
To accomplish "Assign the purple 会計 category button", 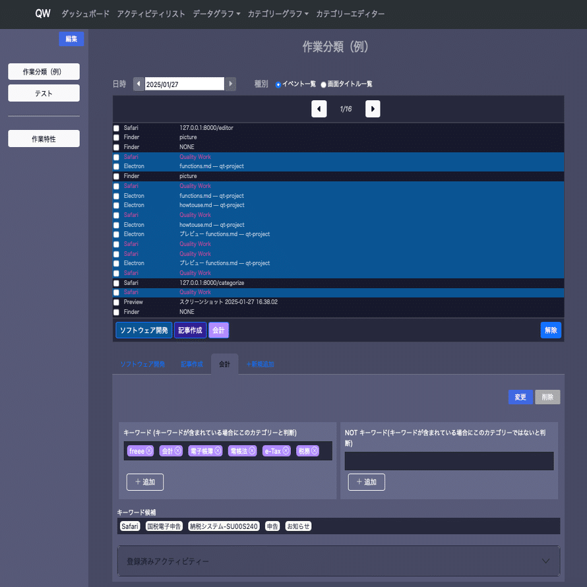I will coord(218,330).
